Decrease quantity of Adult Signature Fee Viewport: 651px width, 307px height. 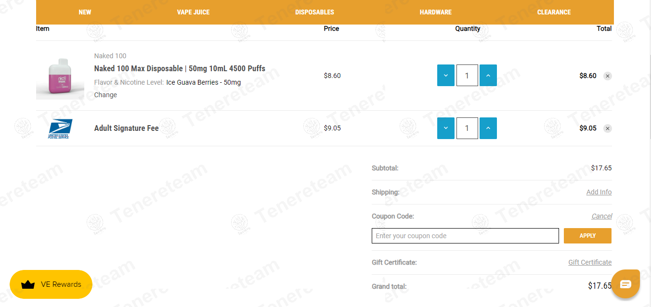[446, 128]
